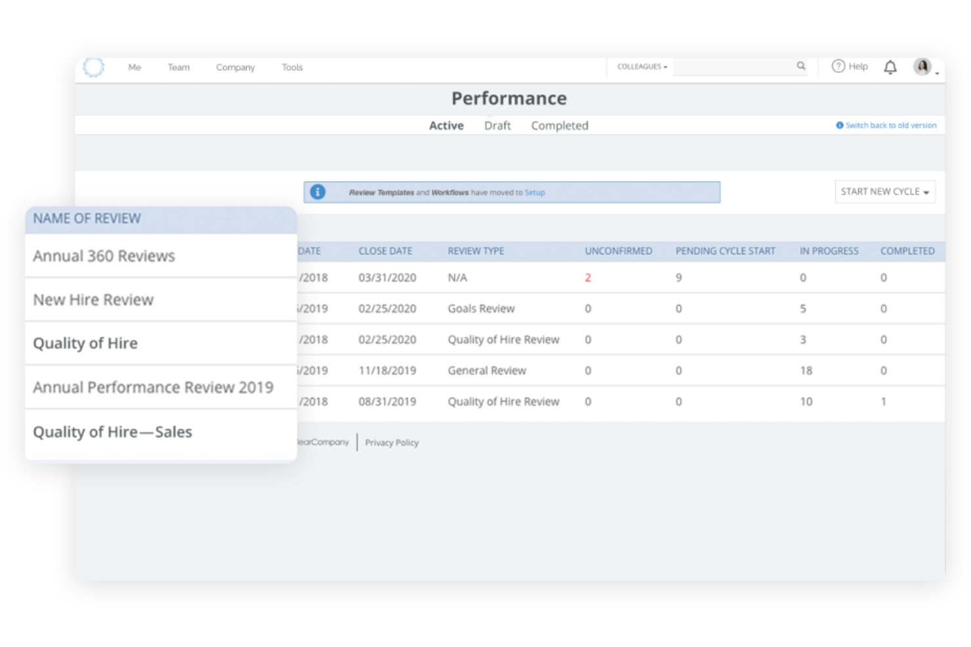Screen dimensions: 971x647
Task: Click close date 08/31/2019
Action: pyautogui.click(x=387, y=401)
